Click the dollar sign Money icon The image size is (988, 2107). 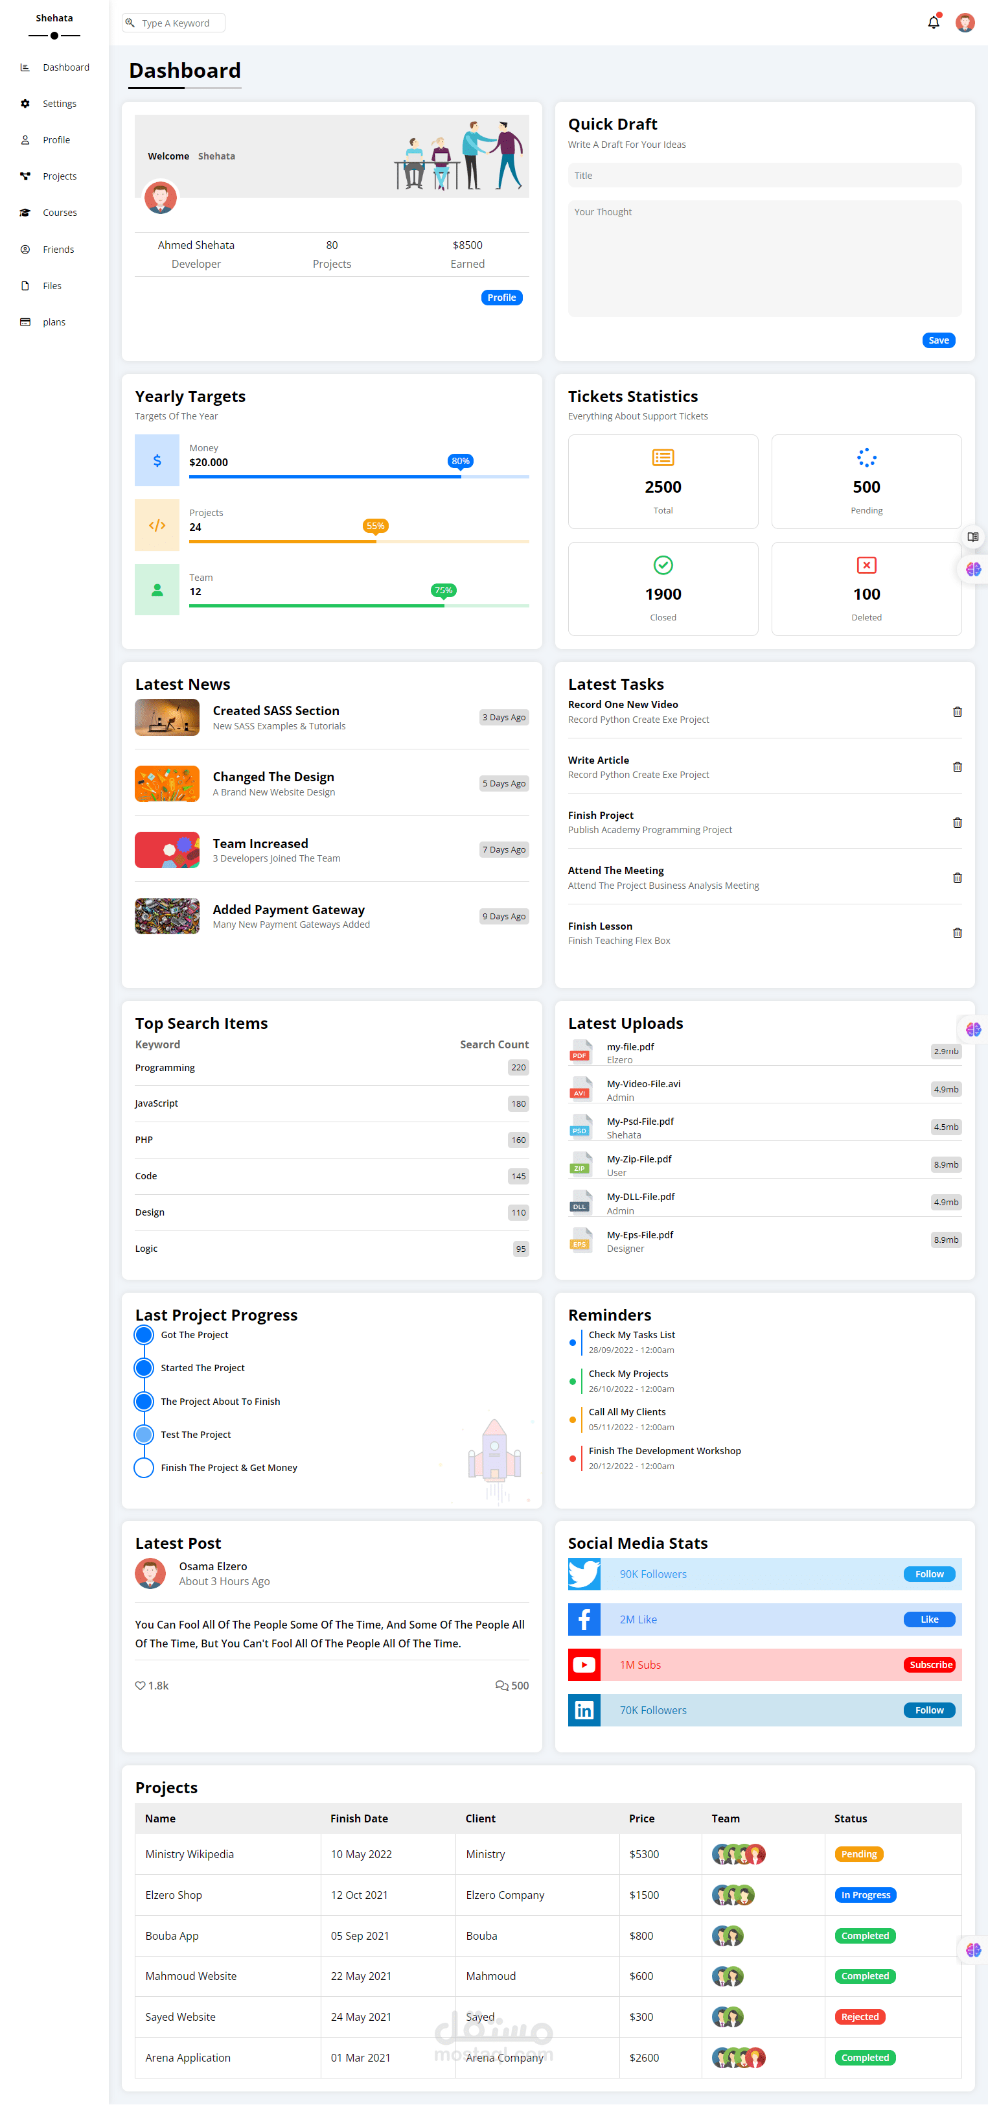point(157,460)
